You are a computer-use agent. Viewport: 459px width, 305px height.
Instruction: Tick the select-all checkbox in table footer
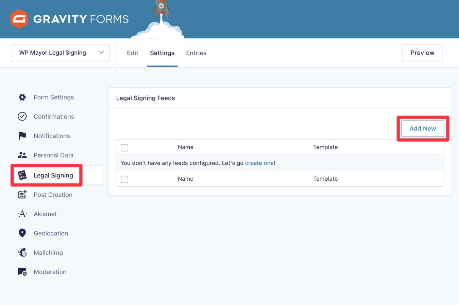point(124,179)
